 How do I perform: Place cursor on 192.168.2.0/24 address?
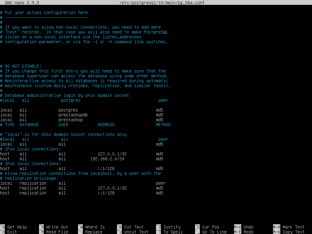click(x=107, y=159)
